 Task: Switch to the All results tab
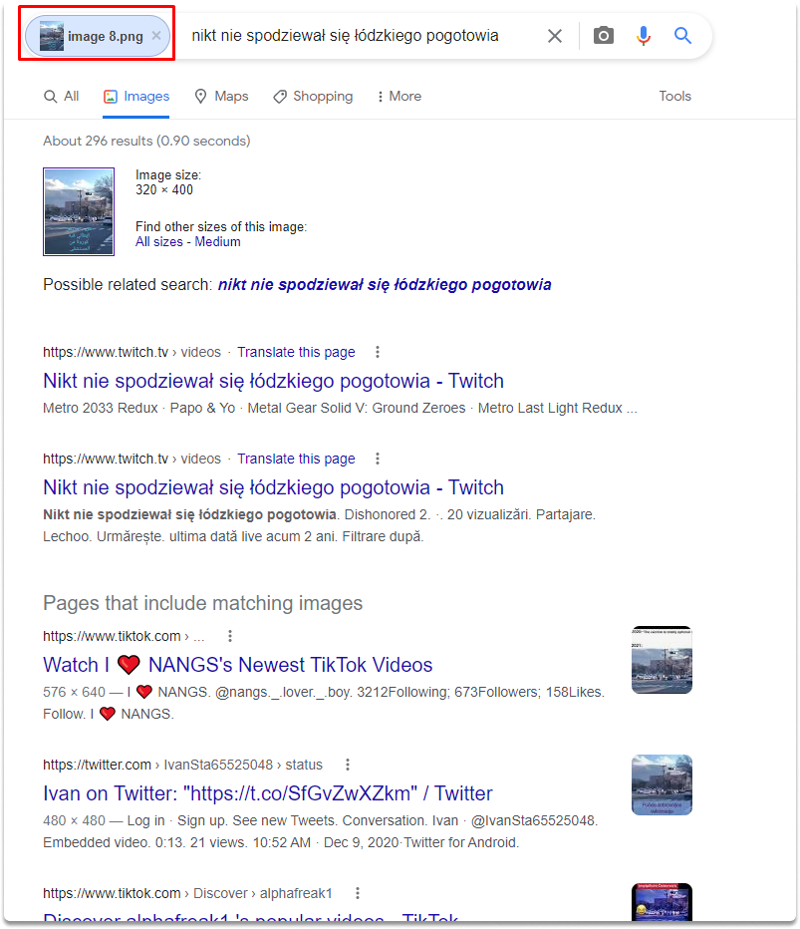pos(62,96)
